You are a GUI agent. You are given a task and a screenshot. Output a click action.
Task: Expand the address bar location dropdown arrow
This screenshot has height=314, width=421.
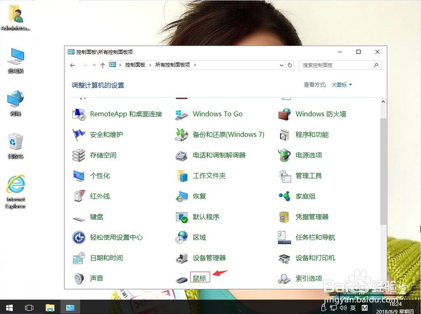pos(281,65)
